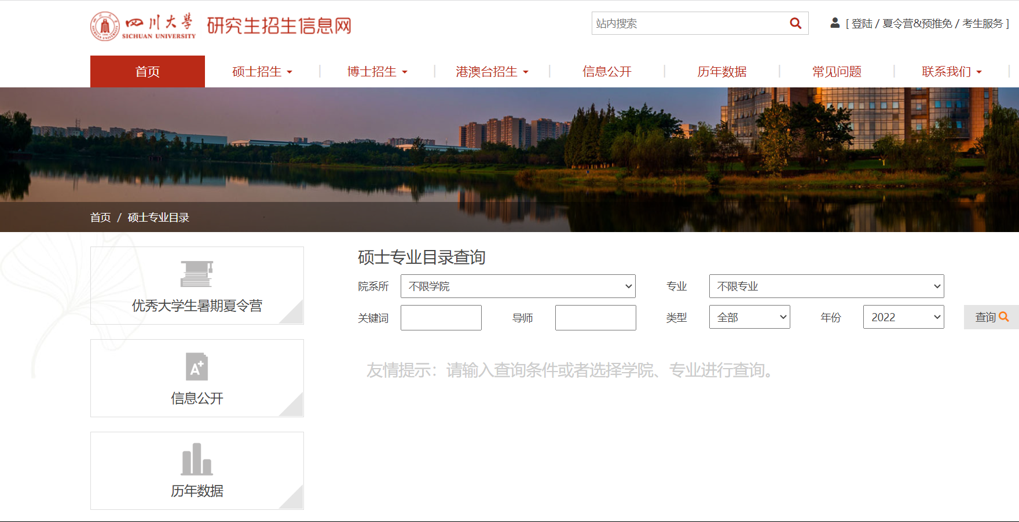Image resolution: width=1019 pixels, height=522 pixels.
Task: Open the 专业 major dropdown
Action: point(826,286)
